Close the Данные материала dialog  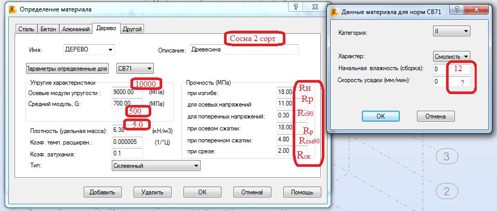476,10
